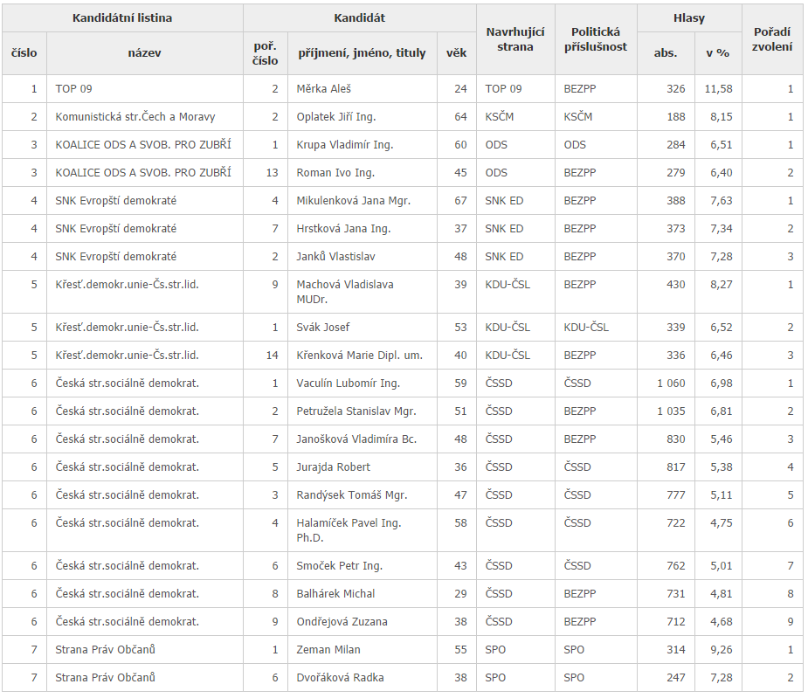This screenshot has width=808, height=698.
Task: Click election order 9 in Ondřejová's row
Action: (790, 622)
